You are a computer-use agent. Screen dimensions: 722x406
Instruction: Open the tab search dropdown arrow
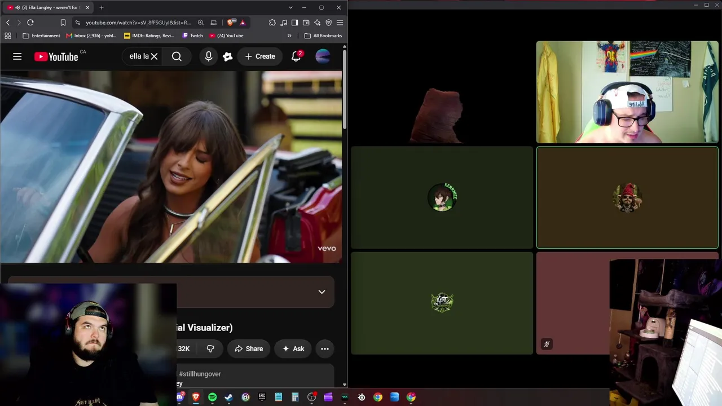(x=290, y=7)
